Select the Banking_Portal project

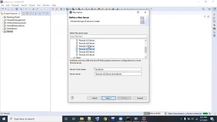(x=13, y=17)
